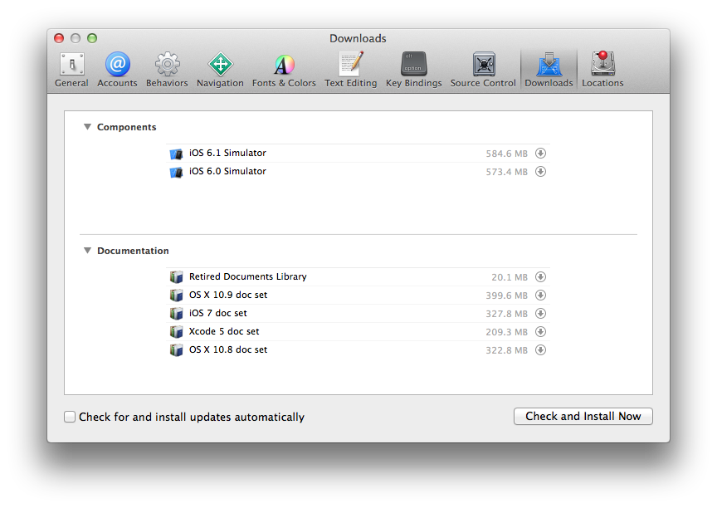Open the Source Control pane

(483, 70)
